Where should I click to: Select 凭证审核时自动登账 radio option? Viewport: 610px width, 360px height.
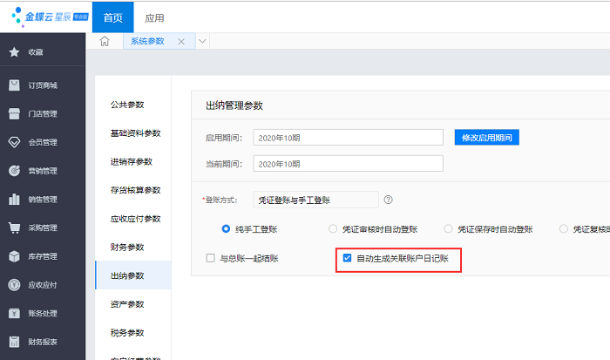click(333, 229)
